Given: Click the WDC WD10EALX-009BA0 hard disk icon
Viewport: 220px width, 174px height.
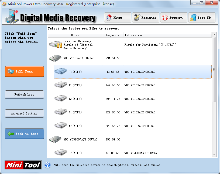Looking at the screenshot, I should [x=55, y=58].
